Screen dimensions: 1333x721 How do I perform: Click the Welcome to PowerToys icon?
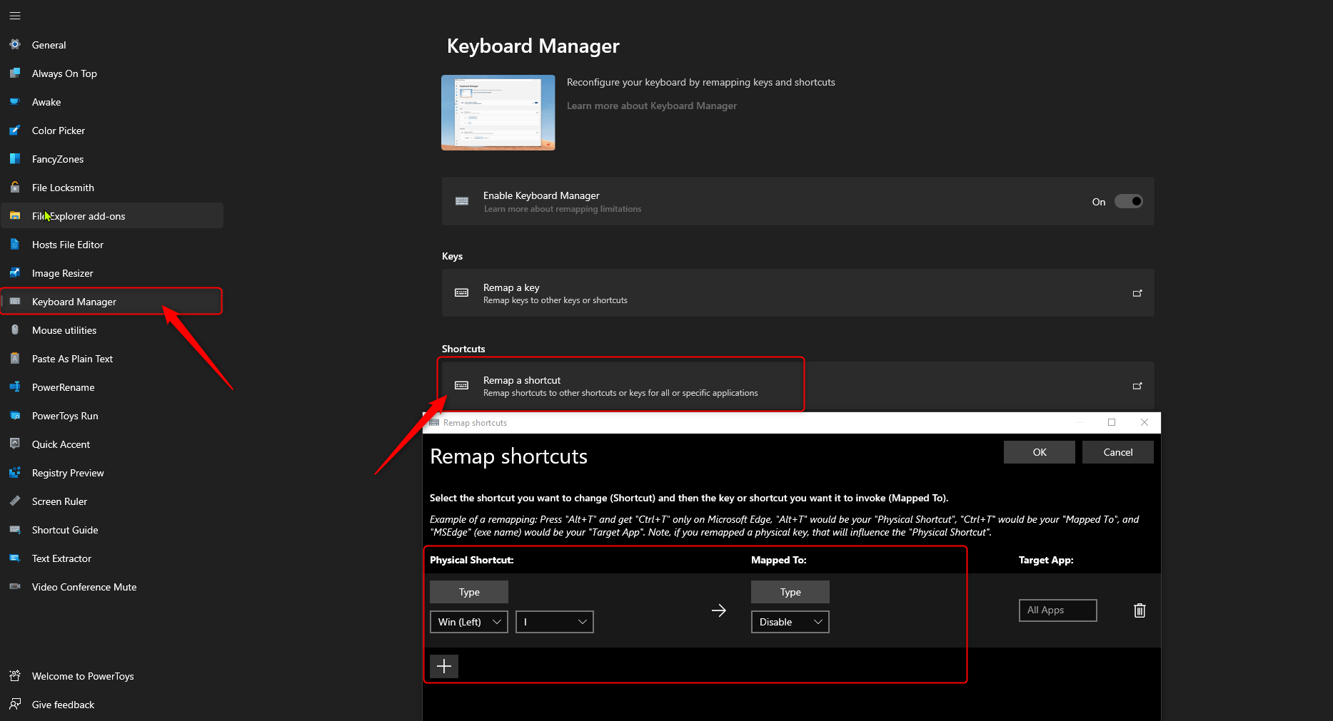coord(15,675)
